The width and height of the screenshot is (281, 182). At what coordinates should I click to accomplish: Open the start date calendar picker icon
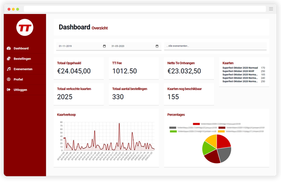tap(104, 46)
